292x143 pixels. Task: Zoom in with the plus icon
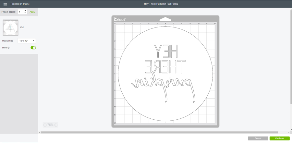point(56,125)
